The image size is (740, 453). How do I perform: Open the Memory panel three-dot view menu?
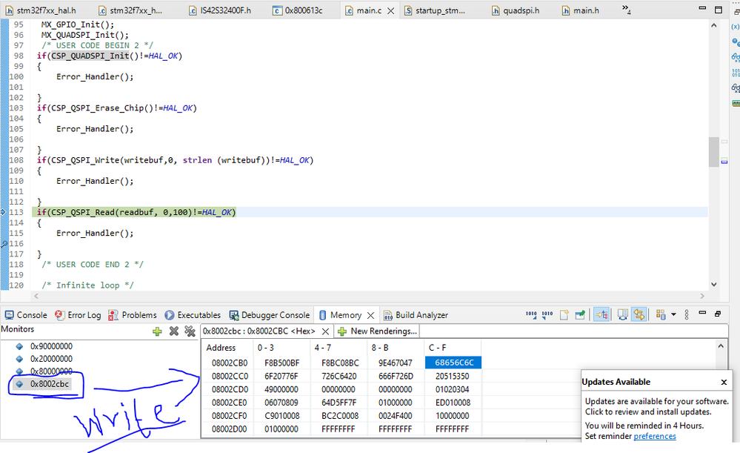tap(687, 315)
